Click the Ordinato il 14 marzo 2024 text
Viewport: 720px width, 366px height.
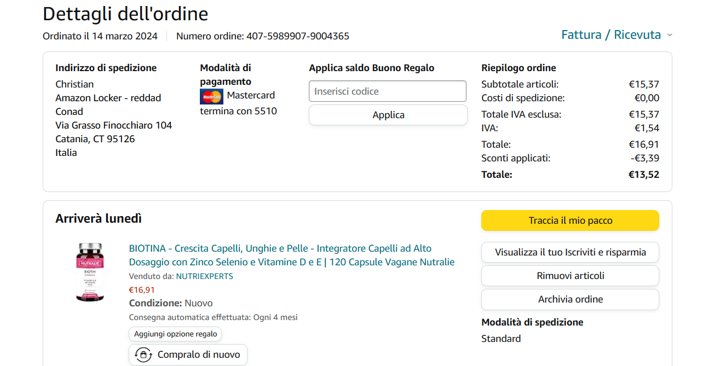click(100, 36)
